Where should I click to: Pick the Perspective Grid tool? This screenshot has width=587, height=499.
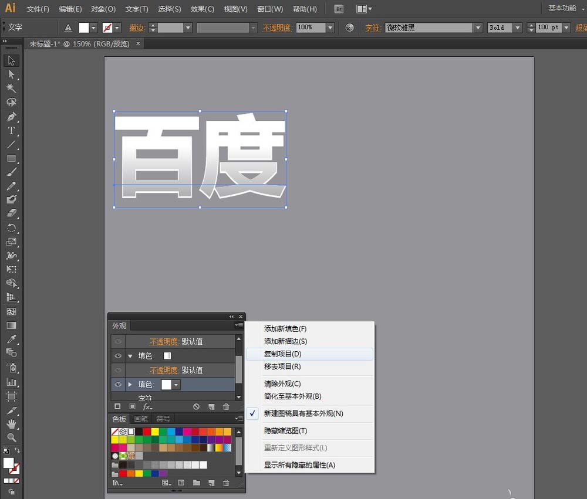11,297
